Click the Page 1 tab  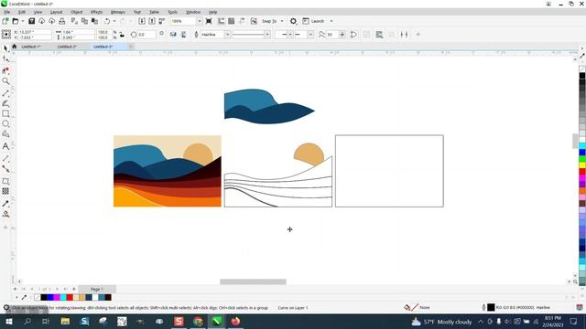(96, 289)
